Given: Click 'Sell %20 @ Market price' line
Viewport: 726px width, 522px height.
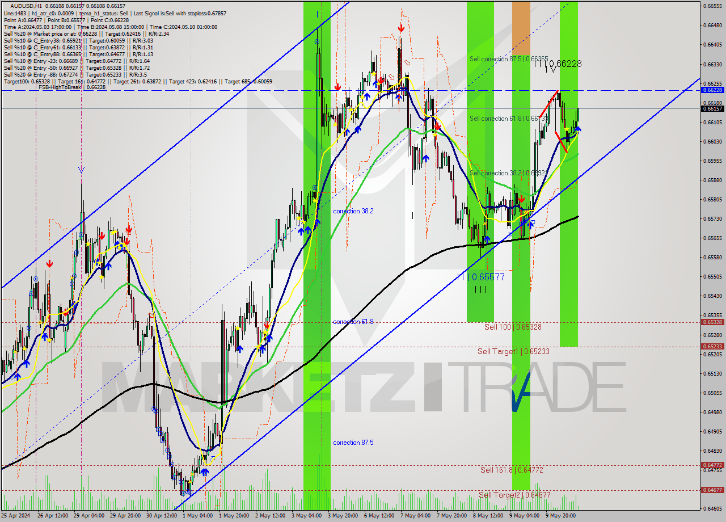Looking at the screenshot, I should point(86,33).
